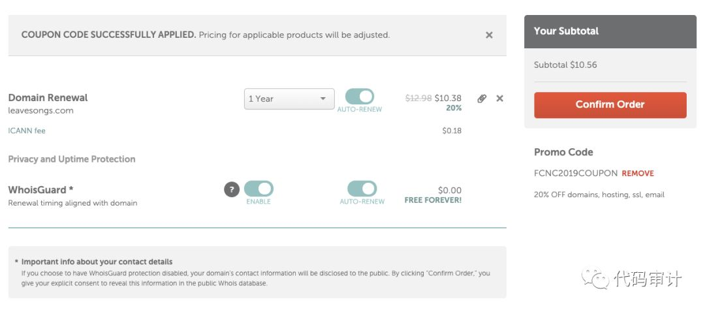
Task: Open the 1 Year duration dropdown
Action: [289, 99]
